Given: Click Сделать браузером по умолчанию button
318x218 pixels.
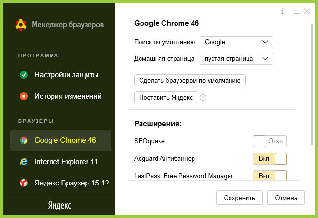Looking at the screenshot, I should click(190, 81).
